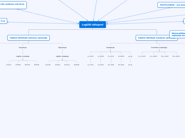Select the 'Disjunkcija' topic
The image size is (185, 138).
tap(62, 48)
